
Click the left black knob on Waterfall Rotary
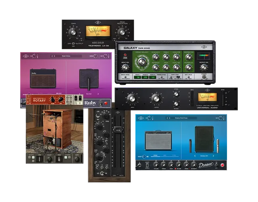click(x=53, y=99)
